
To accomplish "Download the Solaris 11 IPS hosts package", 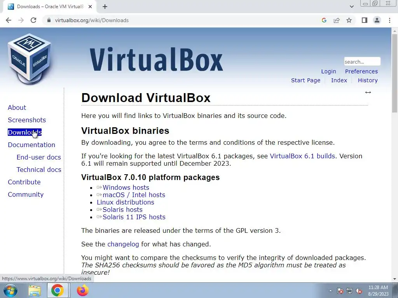I will coord(134,217).
